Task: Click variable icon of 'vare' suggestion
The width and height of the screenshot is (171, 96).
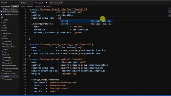Action: coord(62,21)
